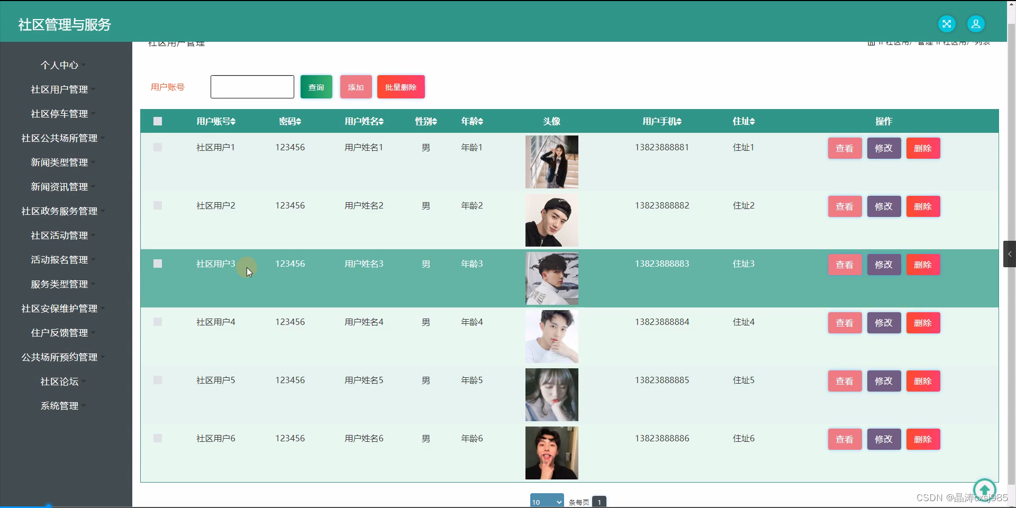Open the user profile icon in header
Screen dimensions: 1016x508
click(x=976, y=24)
